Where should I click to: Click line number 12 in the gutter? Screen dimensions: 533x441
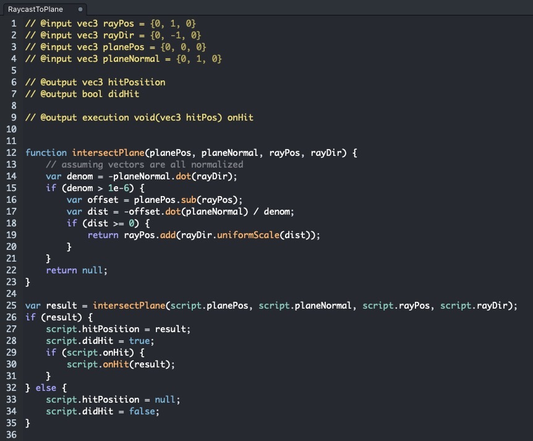click(11, 152)
